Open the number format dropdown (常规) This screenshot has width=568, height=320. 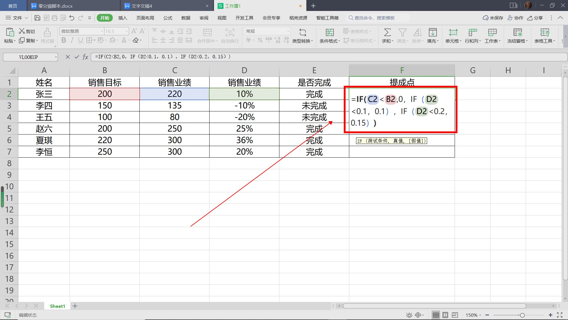pyautogui.click(x=288, y=31)
